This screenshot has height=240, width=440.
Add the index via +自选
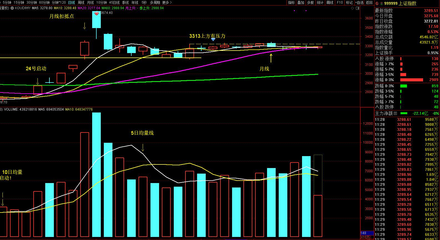pyautogui.click(x=359, y=2)
